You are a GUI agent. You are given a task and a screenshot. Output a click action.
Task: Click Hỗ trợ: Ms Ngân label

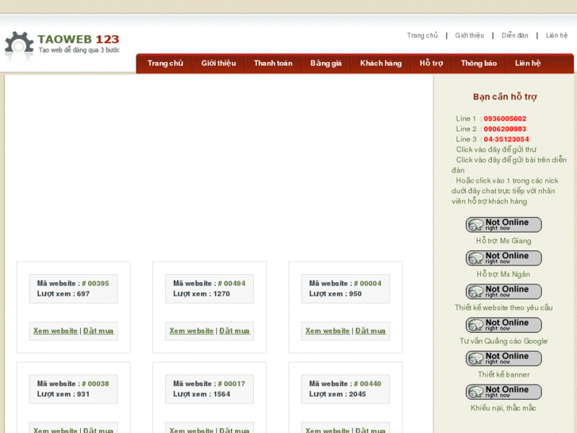tap(503, 274)
